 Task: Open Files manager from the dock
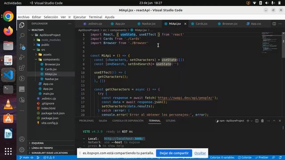coord(8,45)
